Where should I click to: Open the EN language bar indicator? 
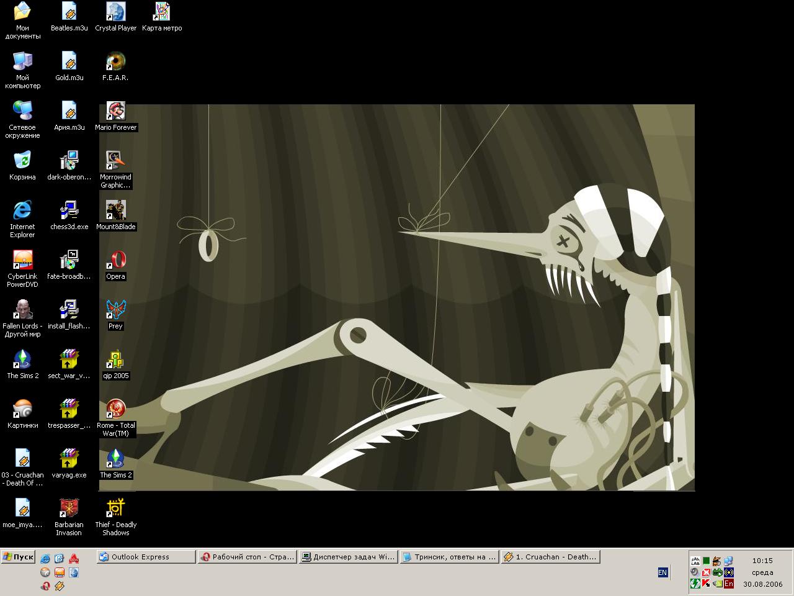coord(662,572)
